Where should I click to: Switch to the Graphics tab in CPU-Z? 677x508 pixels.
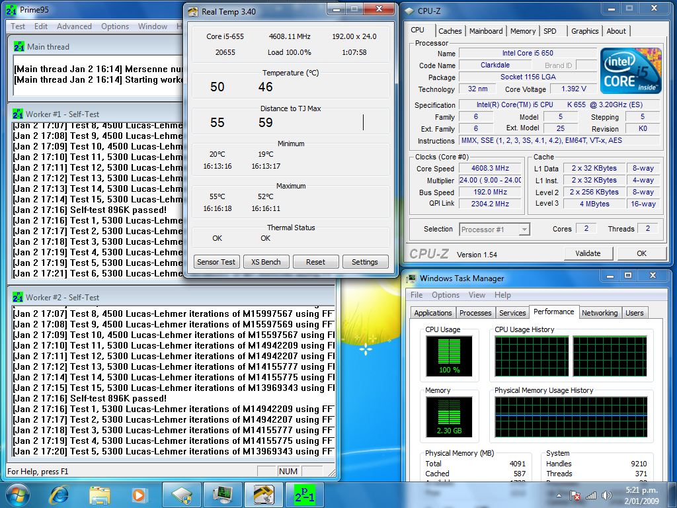pyautogui.click(x=584, y=31)
